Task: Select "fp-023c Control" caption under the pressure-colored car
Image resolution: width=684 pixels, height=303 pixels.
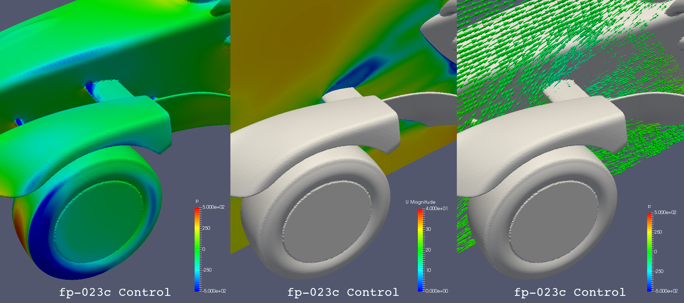Action: pos(115,292)
